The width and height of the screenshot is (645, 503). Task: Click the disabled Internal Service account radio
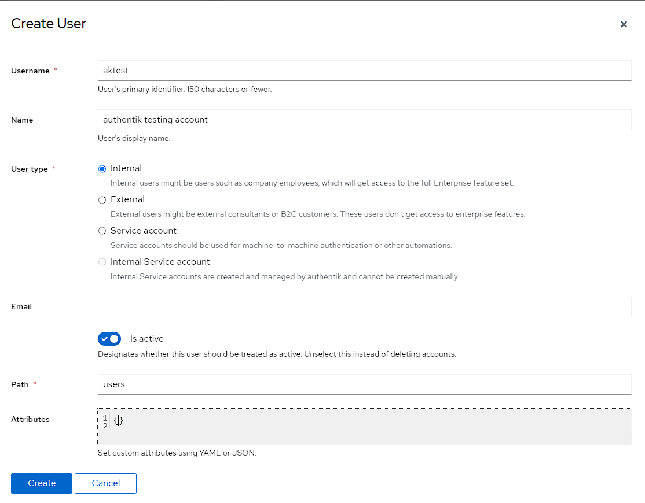[102, 262]
